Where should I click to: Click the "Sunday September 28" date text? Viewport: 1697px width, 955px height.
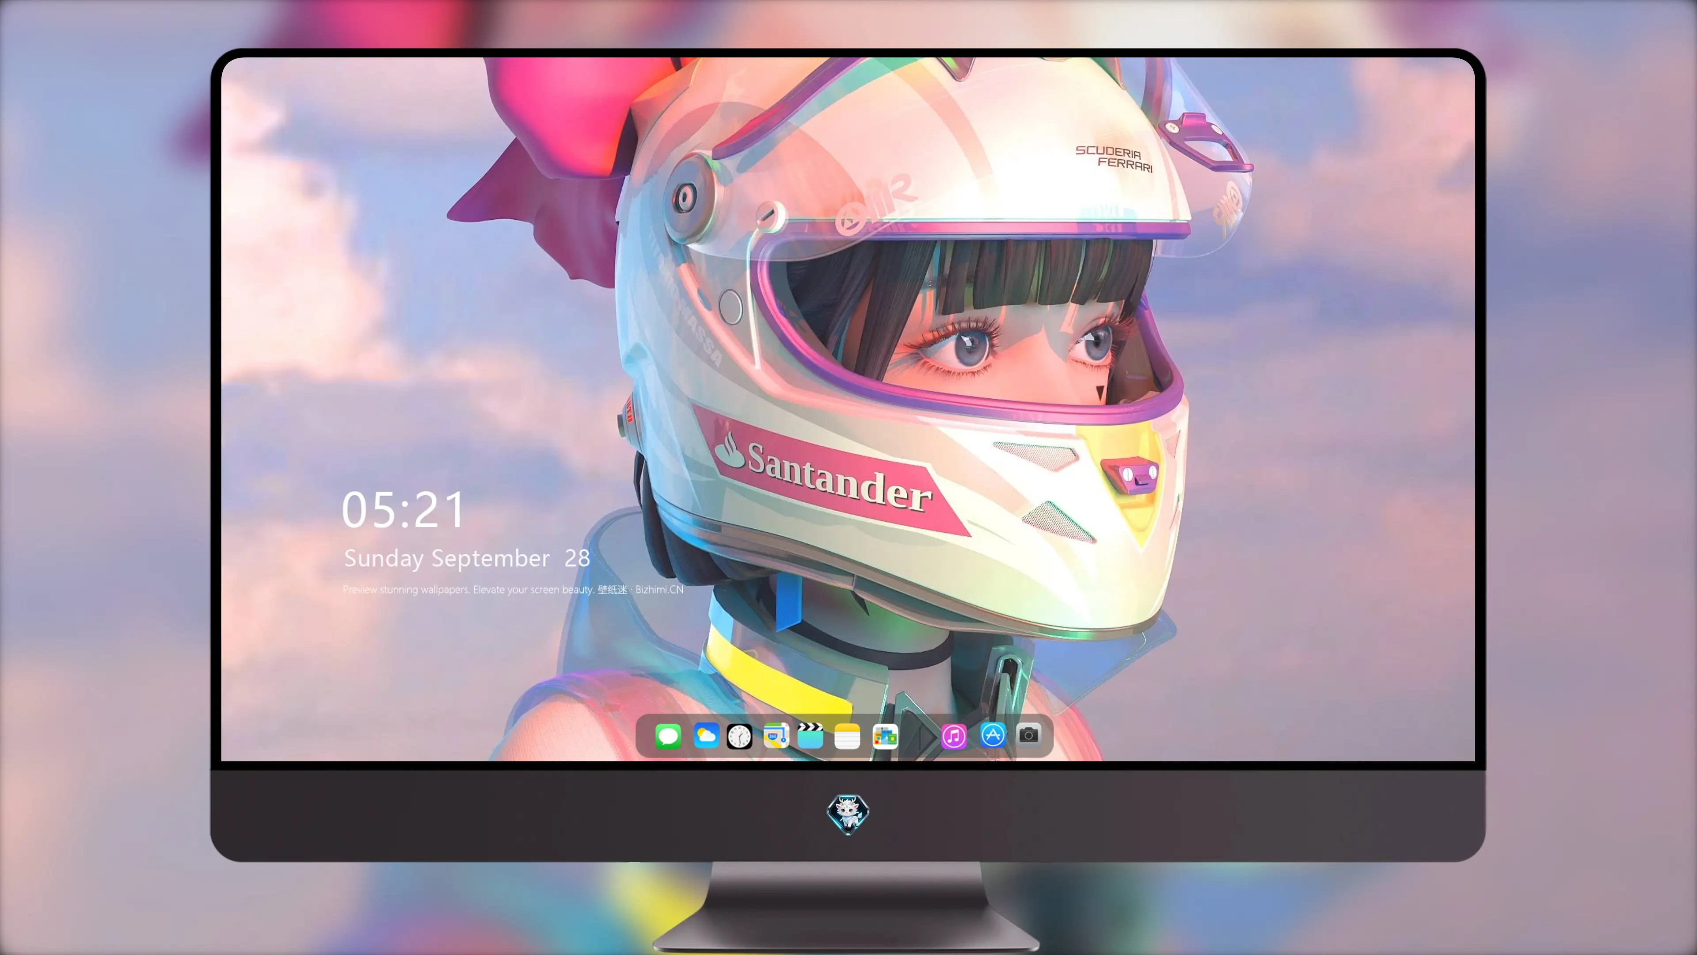tap(466, 558)
